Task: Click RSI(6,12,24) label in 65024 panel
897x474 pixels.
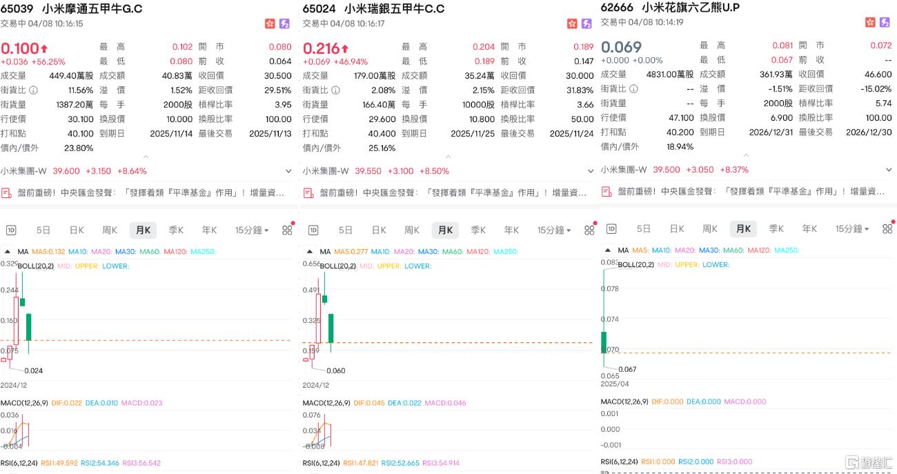Action: [x=321, y=463]
